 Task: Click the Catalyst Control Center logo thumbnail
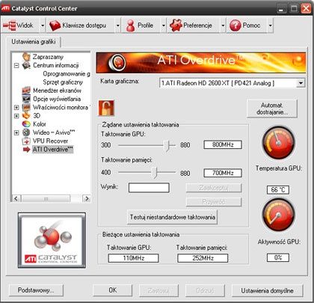[x=52, y=240]
